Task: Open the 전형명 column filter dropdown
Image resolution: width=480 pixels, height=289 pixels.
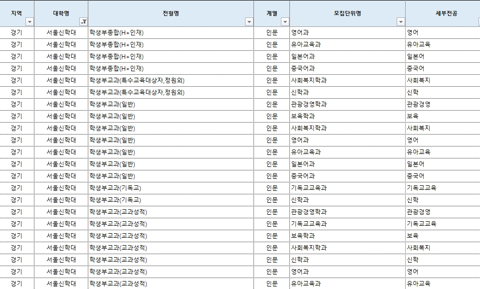Action: coord(249,22)
